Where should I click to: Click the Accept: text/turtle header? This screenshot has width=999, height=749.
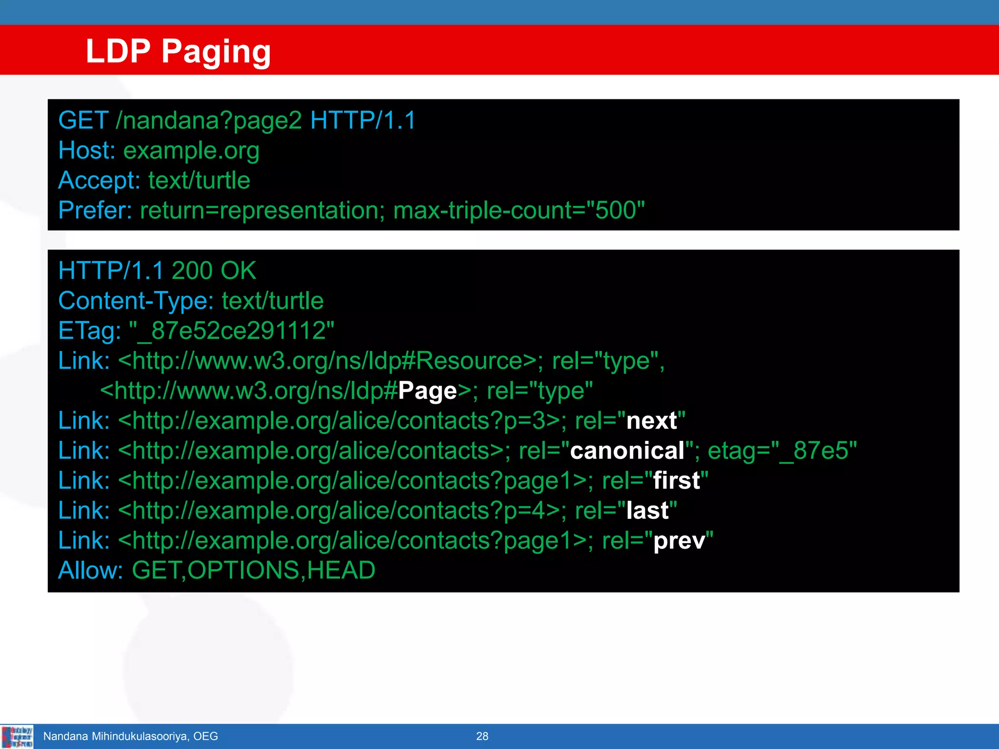[x=154, y=180]
